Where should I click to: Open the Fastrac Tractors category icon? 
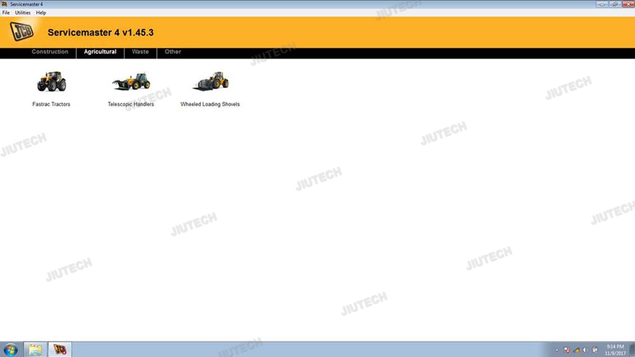pos(51,82)
